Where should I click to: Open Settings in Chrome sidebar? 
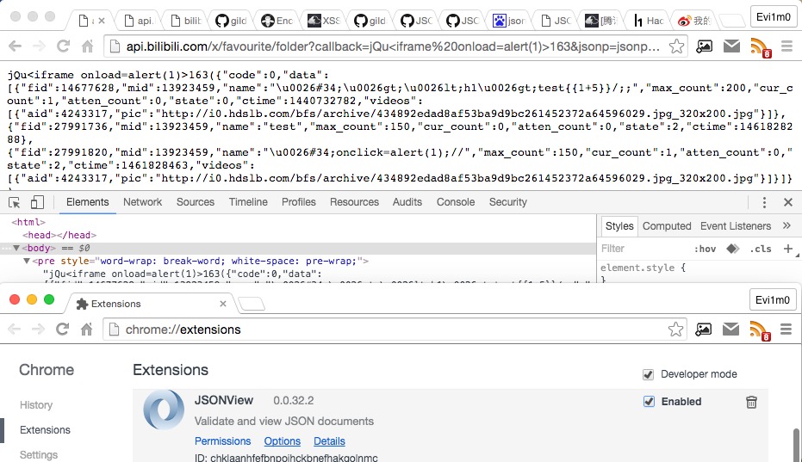point(39,455)
